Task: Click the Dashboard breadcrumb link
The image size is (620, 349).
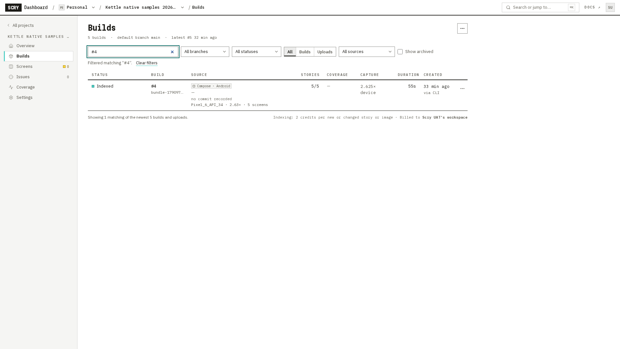Action: pos(36,7)
